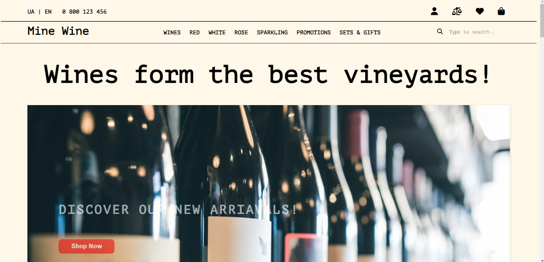Select the WHITE category
The image size is (544, 262).
pyautogui.click(x=217, y=32)
